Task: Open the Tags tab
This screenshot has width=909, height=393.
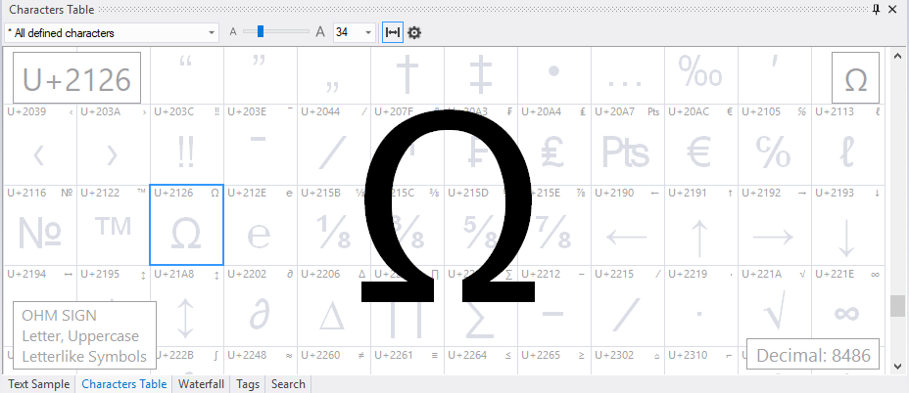Action: 248,384
